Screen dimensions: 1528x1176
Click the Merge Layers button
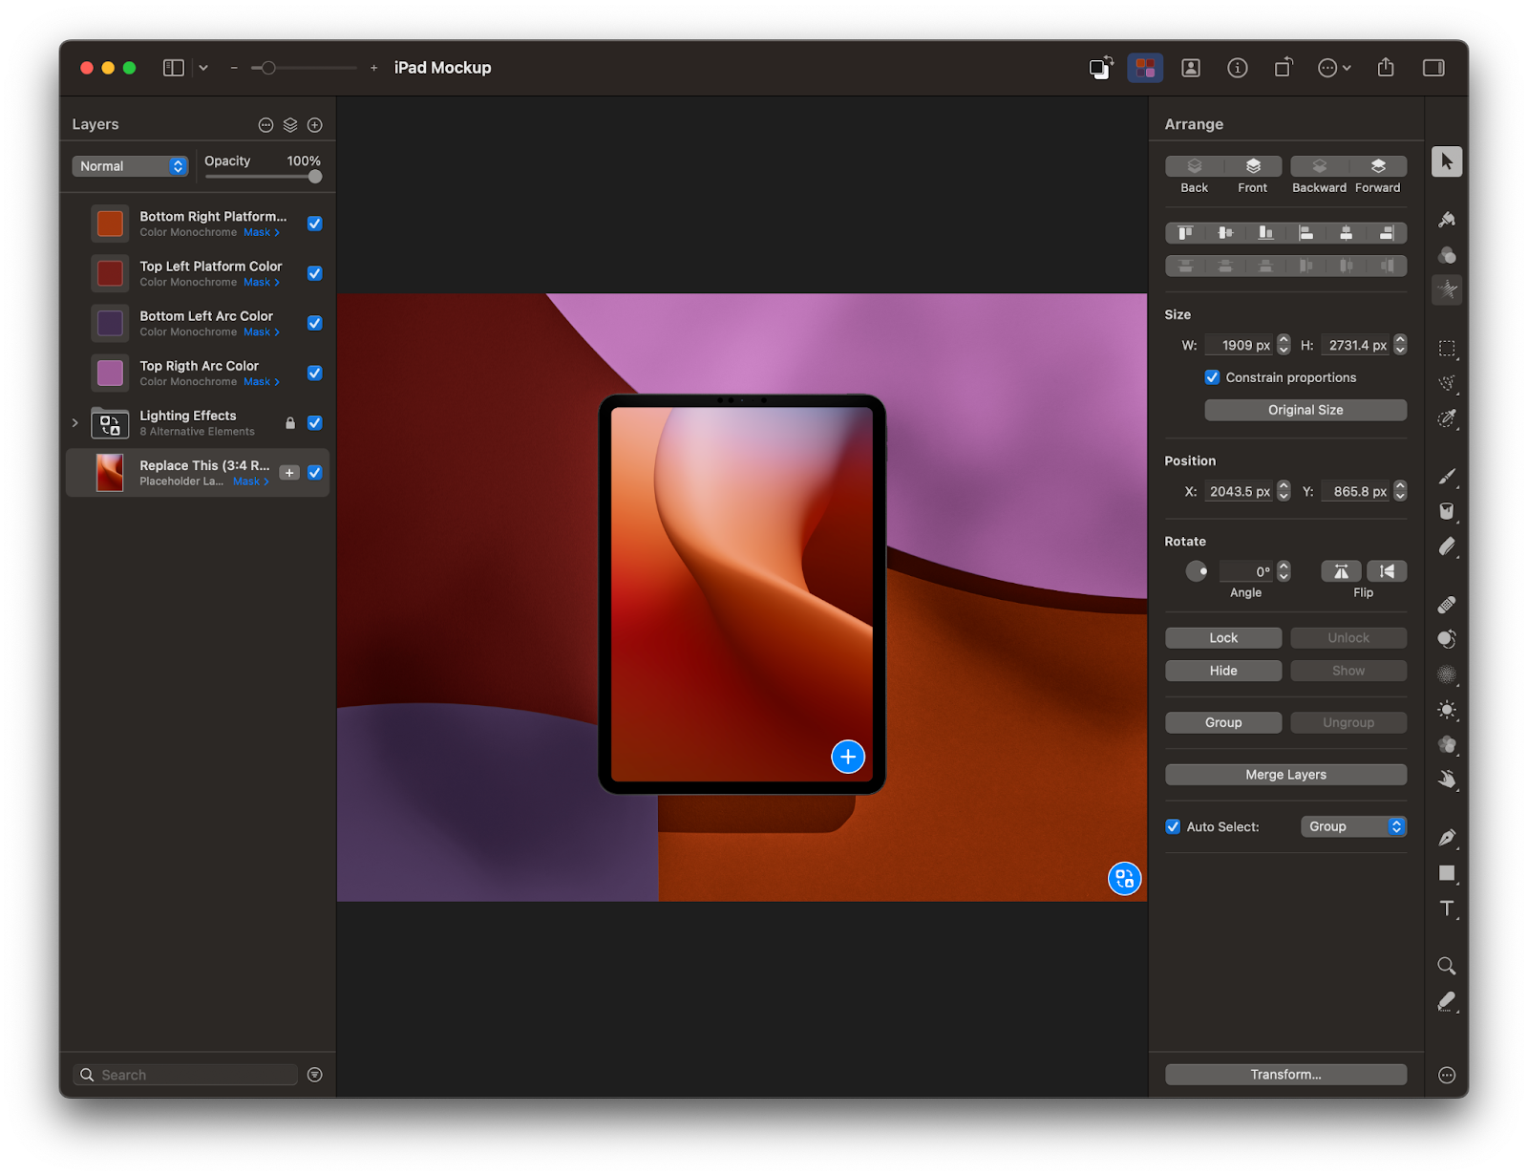click(x=1284, y=775)
